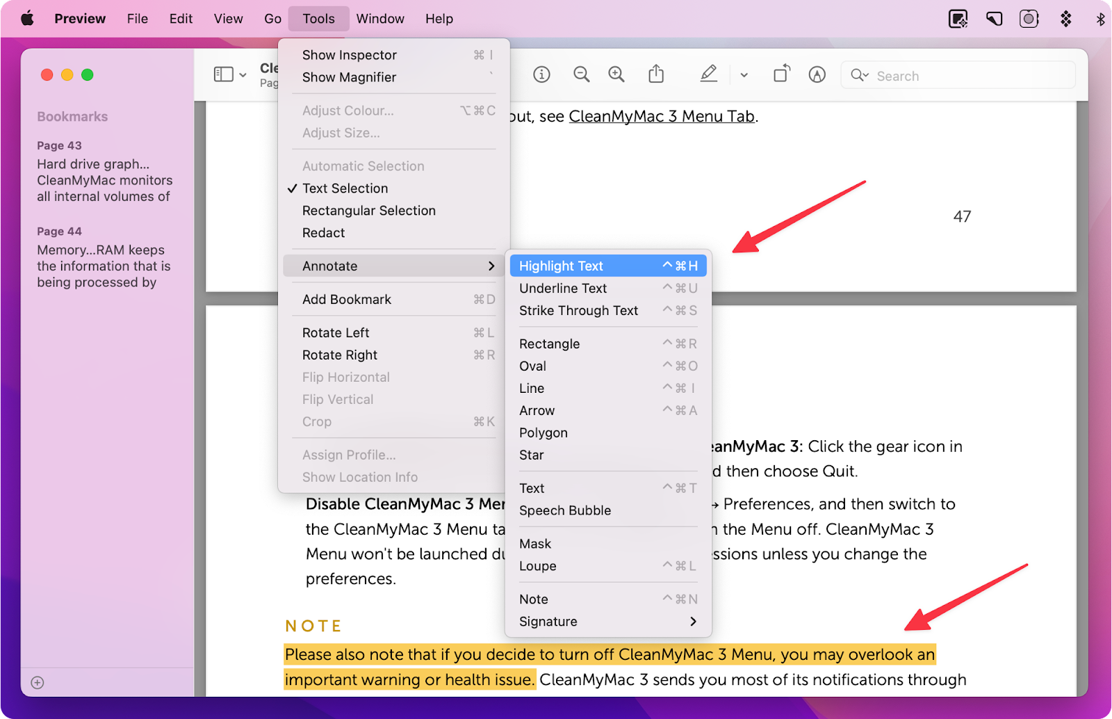Screen dimensions: 1112x719
Task: Open the Share toolbar button
Action: coord(656,74)
